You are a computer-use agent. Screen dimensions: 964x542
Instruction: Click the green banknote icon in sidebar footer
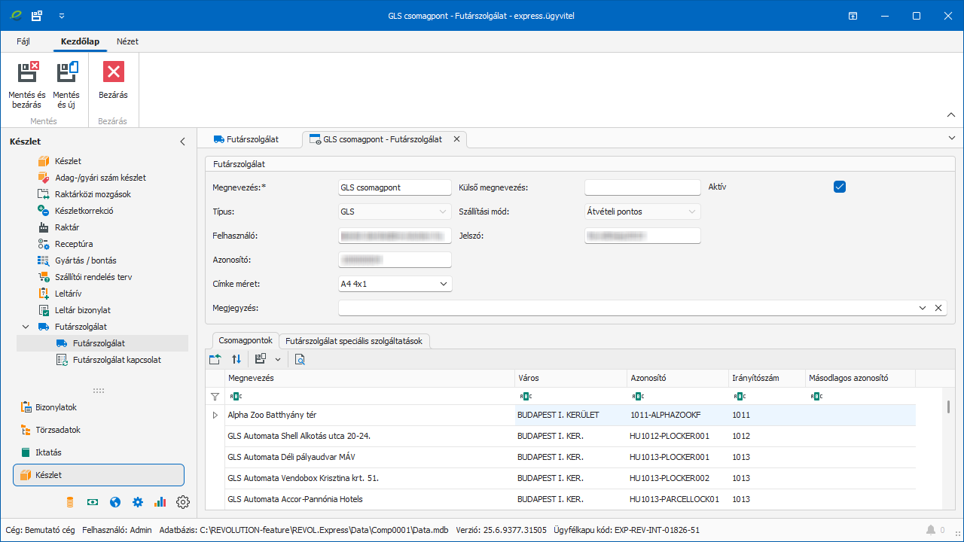93,502
